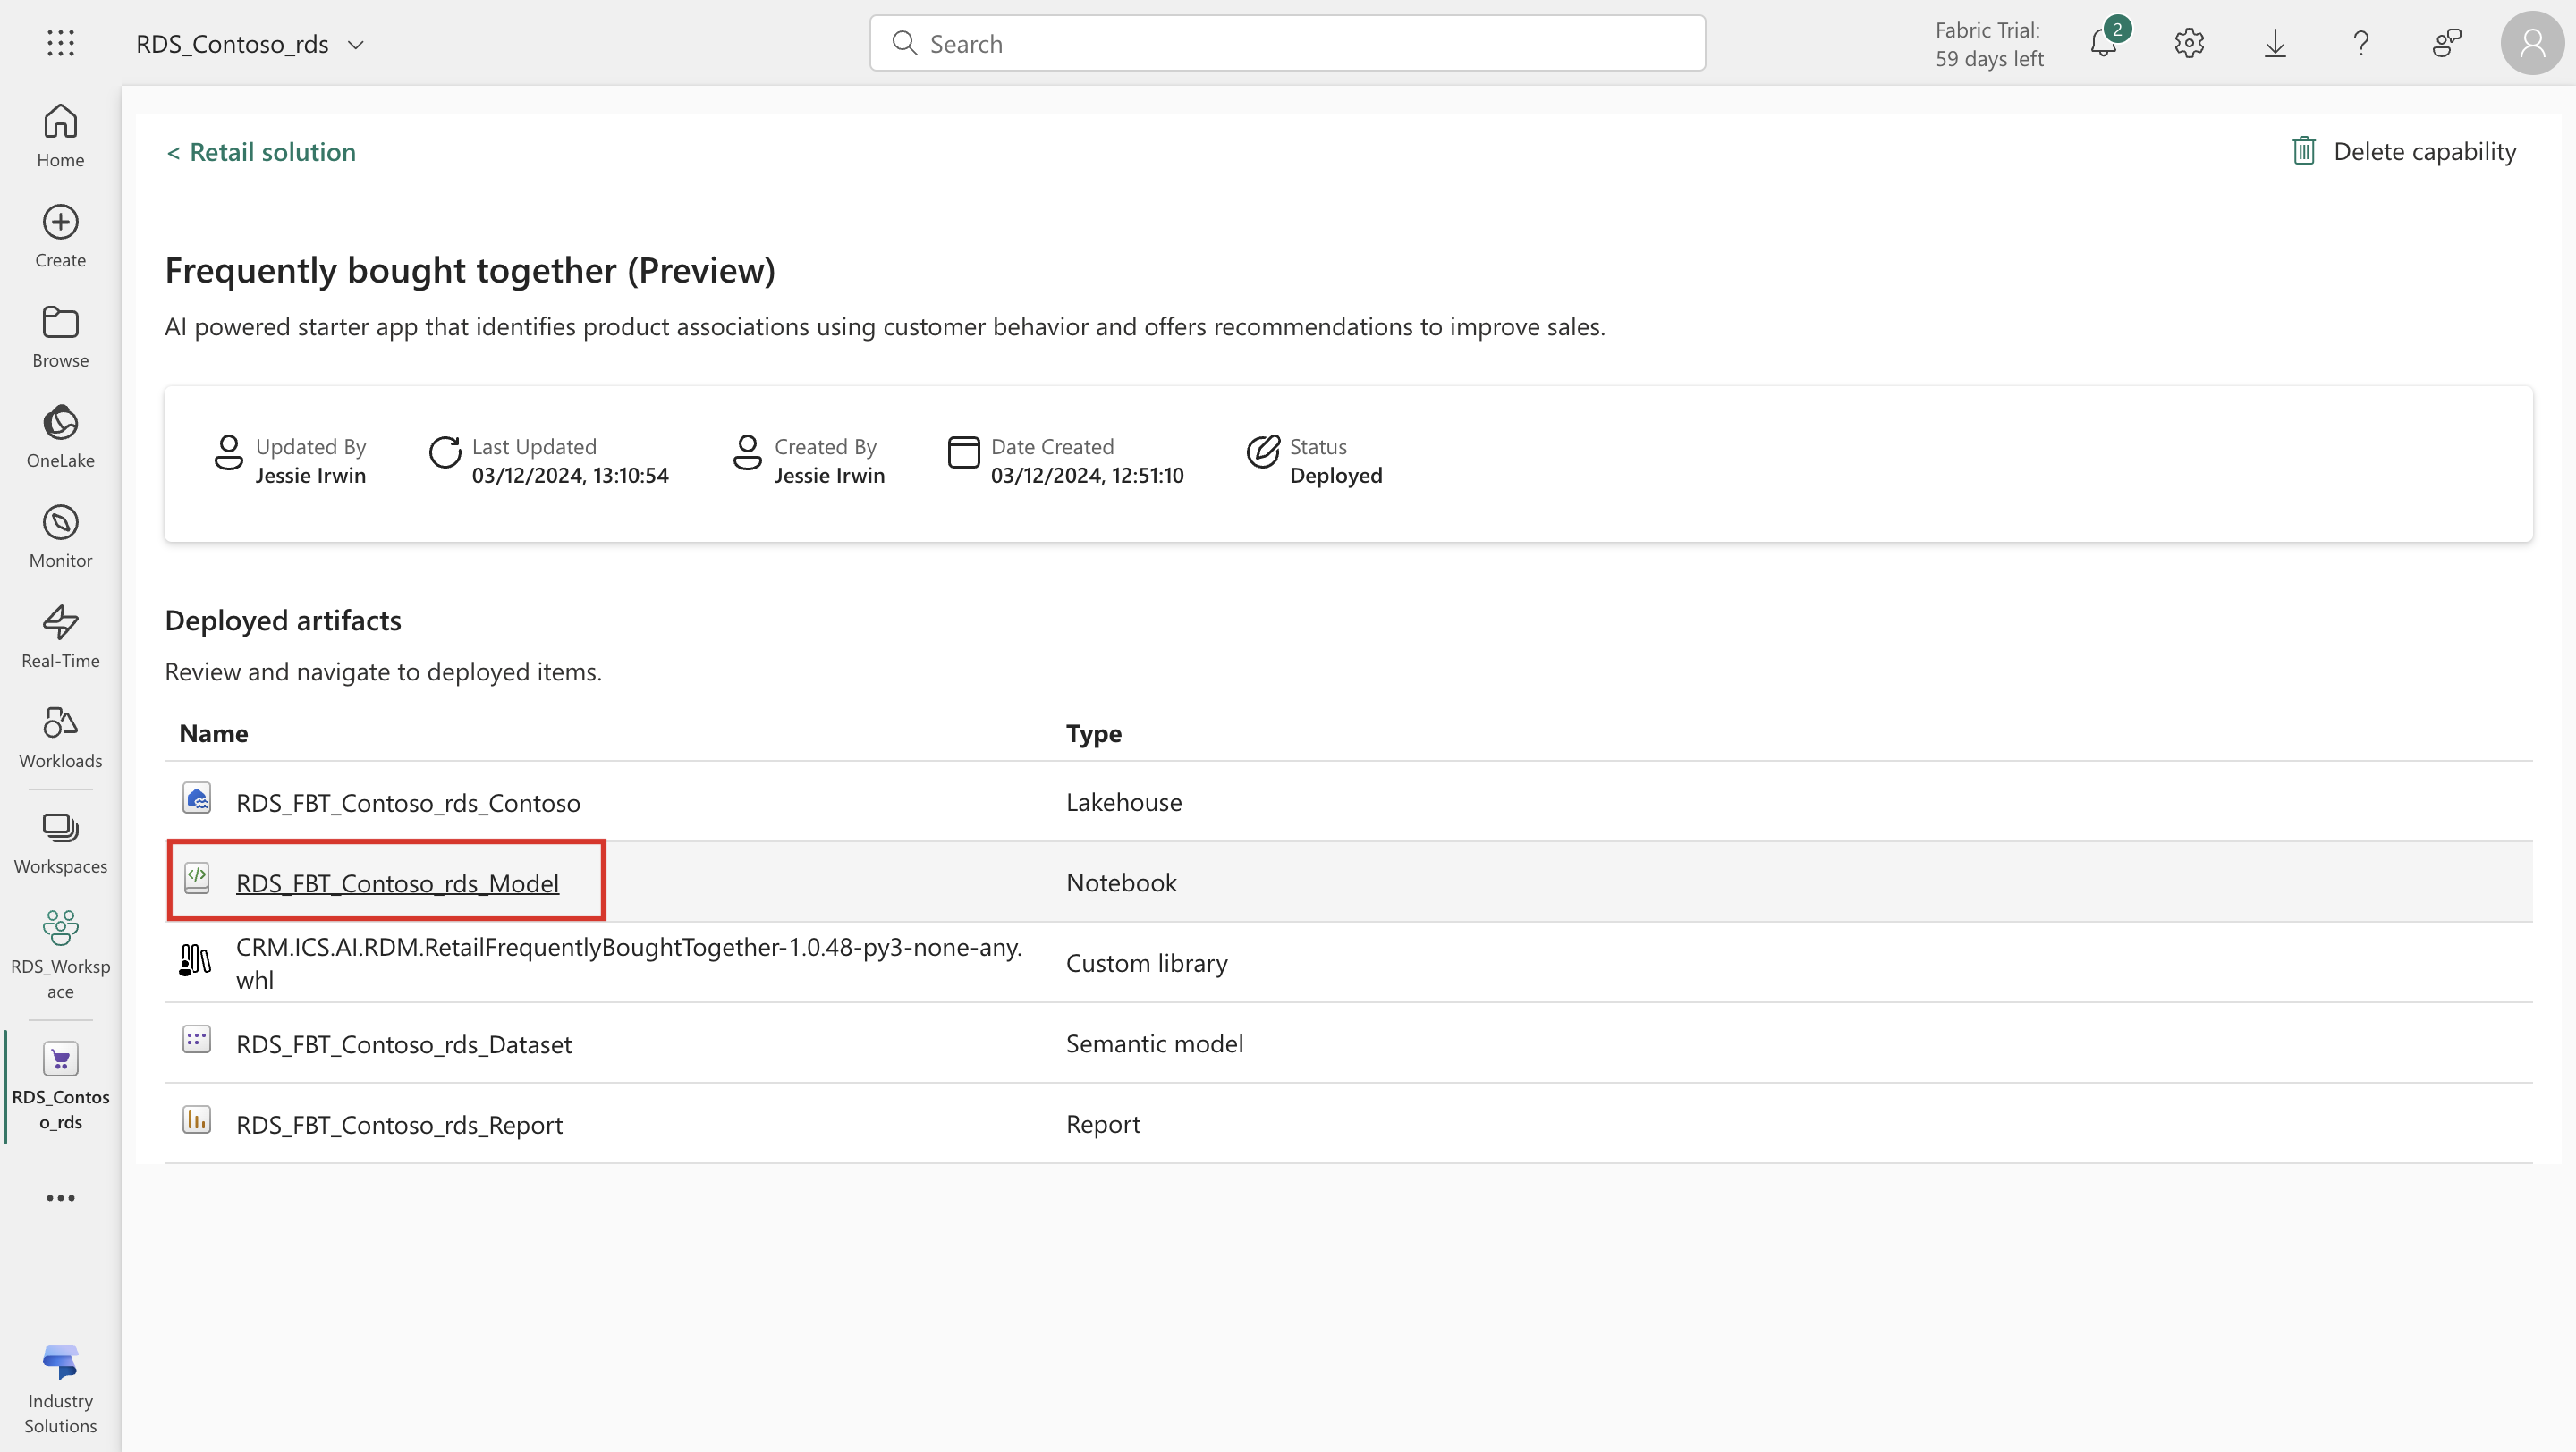Viewport: 2576px width, 1452px height.
Task: Select RDS_Contoso_rds in the sidebar
Action: 60,1085
